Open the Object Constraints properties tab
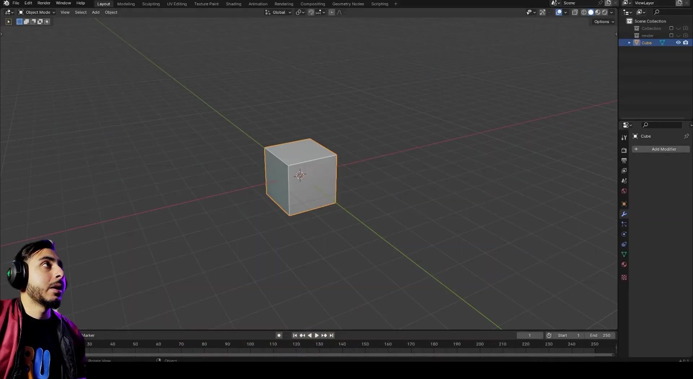Viewport: 693px width, 379px height. (624, 244)
